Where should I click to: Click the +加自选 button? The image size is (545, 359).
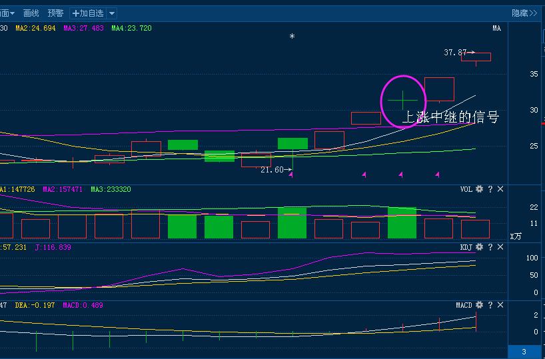click(88, 13)
